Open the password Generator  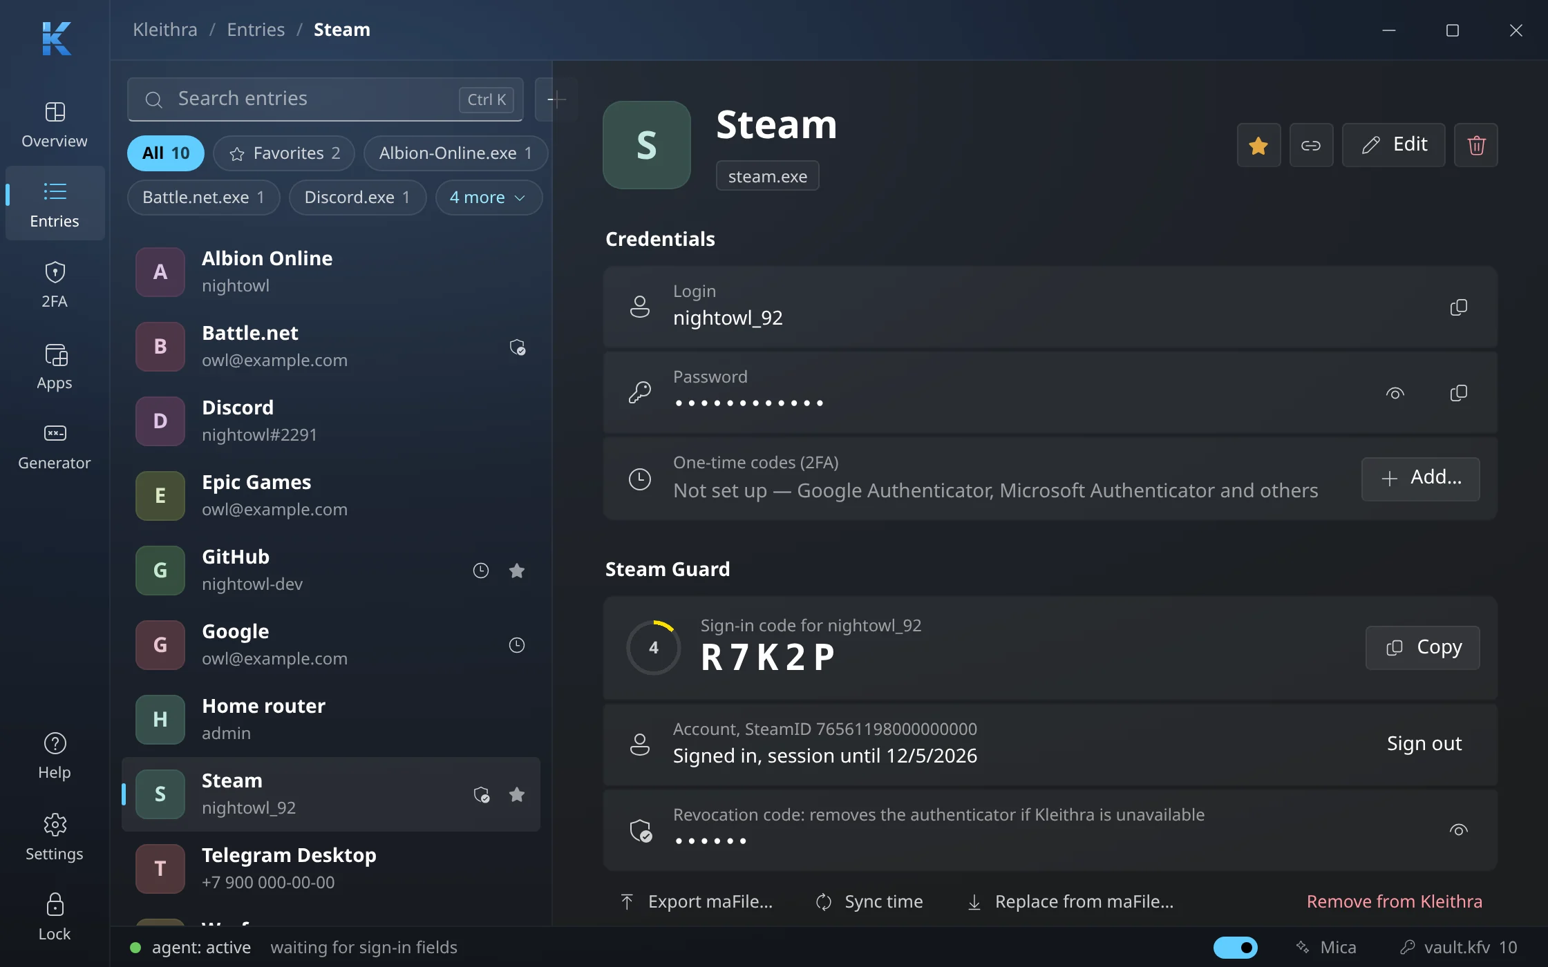pyautogui.click(x=55, y=446)
